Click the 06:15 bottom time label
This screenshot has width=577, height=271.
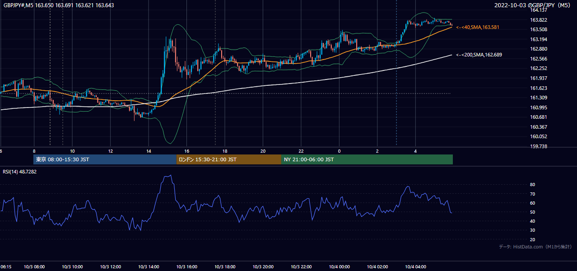pyautogui.click(x=6, y=267)
